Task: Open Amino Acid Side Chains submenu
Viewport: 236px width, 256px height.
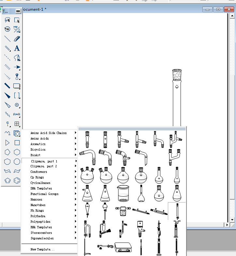Action: click(49, 133)
